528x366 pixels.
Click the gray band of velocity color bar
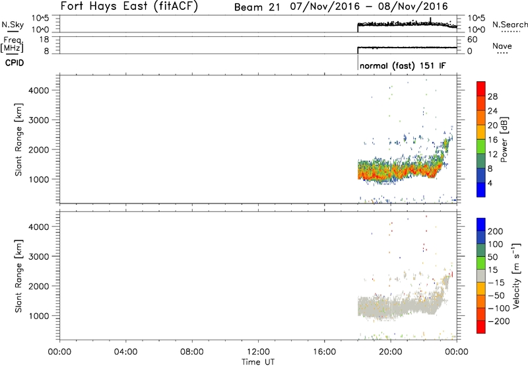point(481,276)
